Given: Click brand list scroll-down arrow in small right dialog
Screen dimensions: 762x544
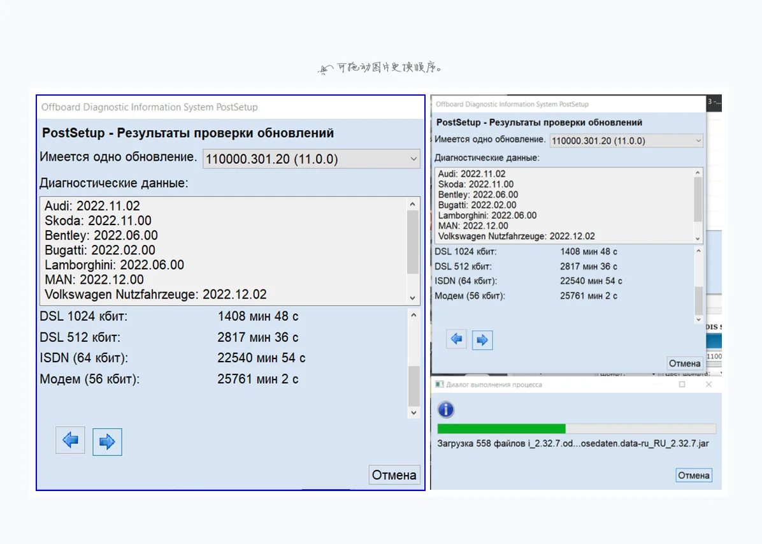Looking at the screenshot, I should click(x=698, y=239).
